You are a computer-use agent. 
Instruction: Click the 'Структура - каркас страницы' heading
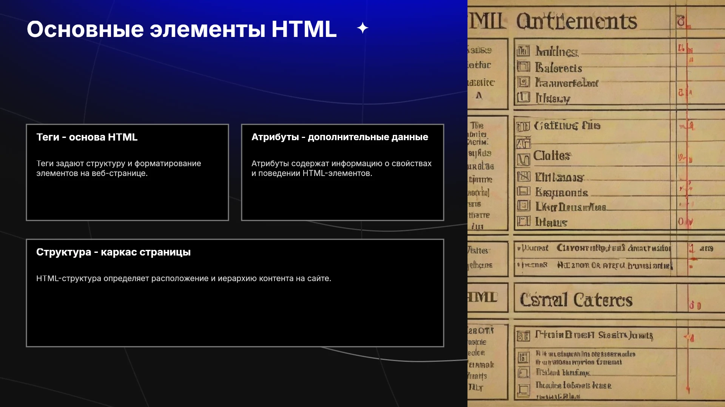(x=113, y=252)
